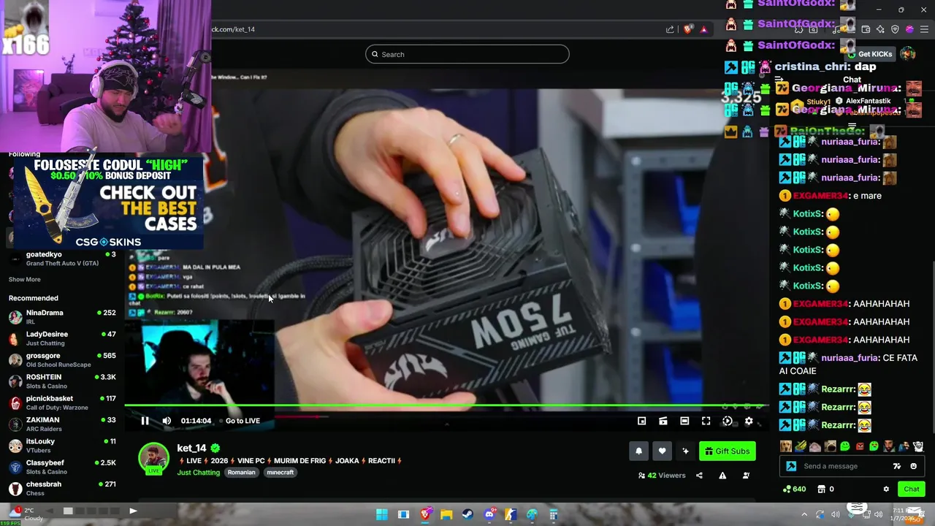The image size is (935, 526).
Task: Open ZAKIMAN recommended channel
Action: [x=62, y=424]
